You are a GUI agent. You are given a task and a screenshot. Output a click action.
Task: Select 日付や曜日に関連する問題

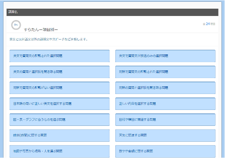(165, 119)
